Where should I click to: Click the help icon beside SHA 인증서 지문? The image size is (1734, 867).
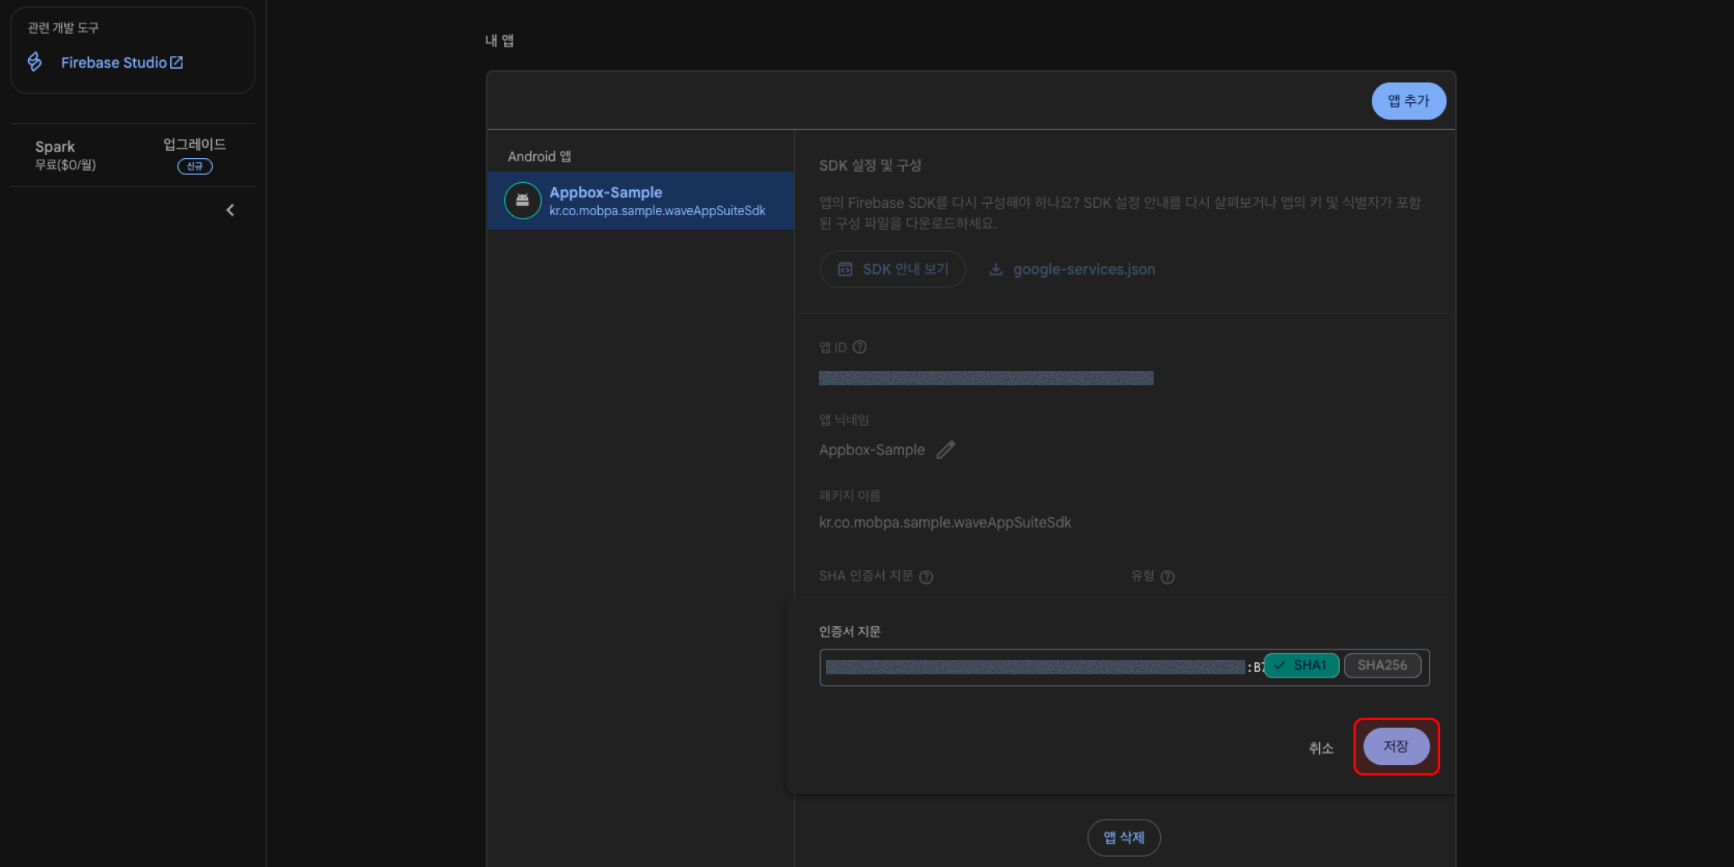click(x=926, y=577)
